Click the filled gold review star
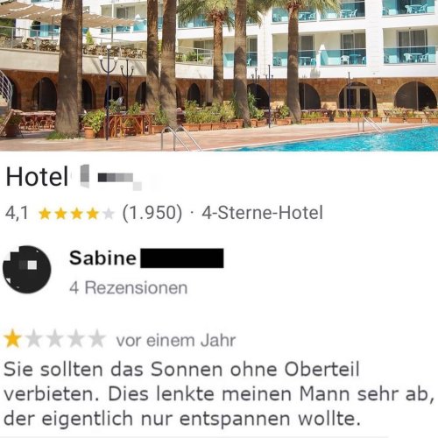The image size is (438, 438). point(12,339)
